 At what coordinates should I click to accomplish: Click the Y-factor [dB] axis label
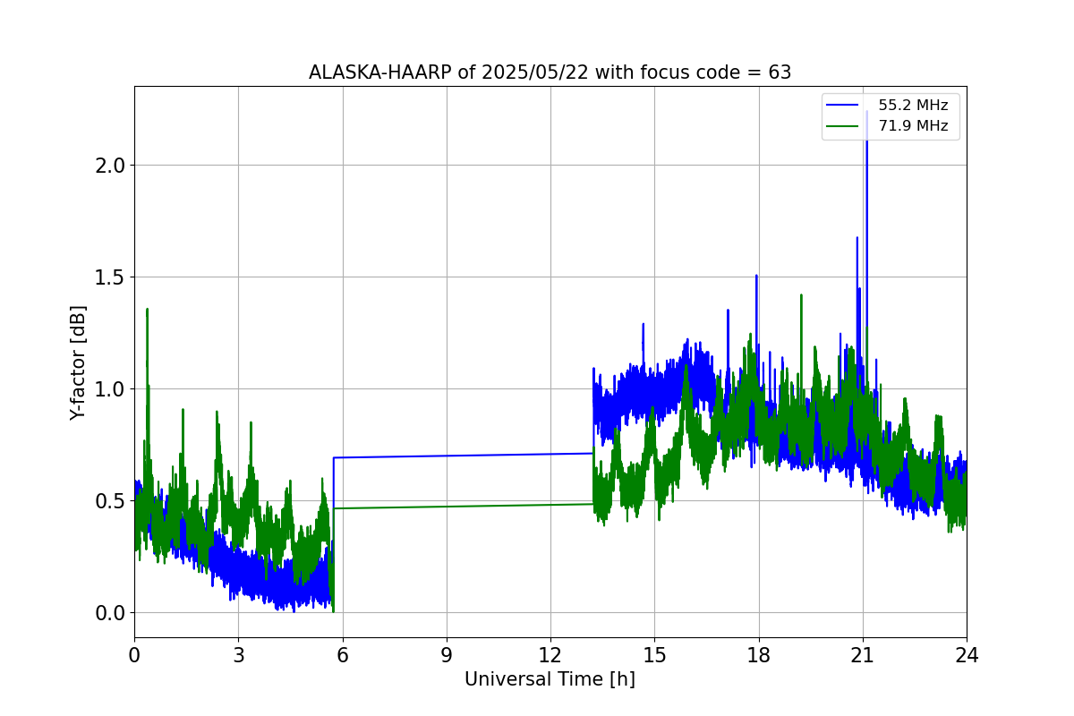click(x=79, y=362)
